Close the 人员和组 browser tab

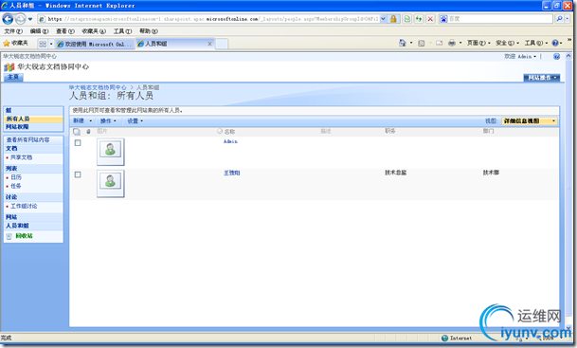coord(209,44)
